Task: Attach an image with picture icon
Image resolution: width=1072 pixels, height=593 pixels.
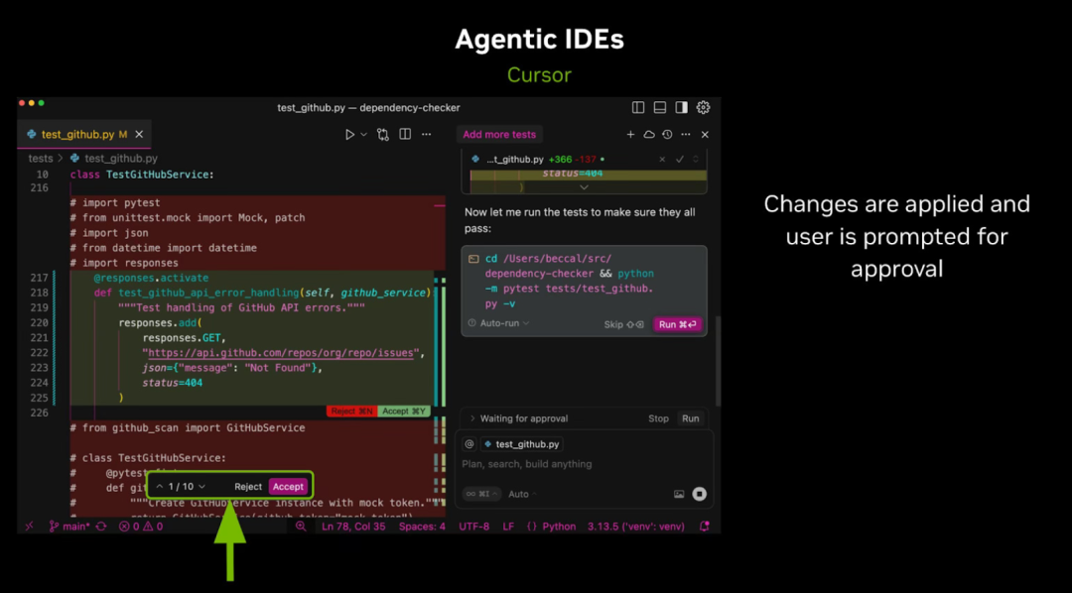Action: 679,494
